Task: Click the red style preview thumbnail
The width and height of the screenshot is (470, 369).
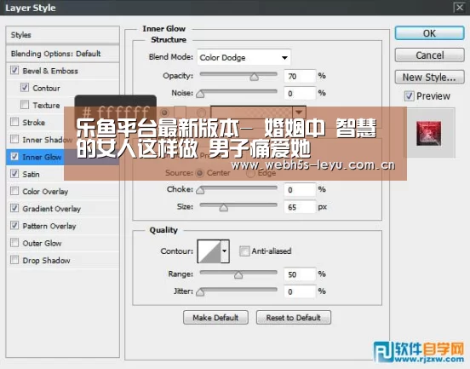Action: point(428,133)
